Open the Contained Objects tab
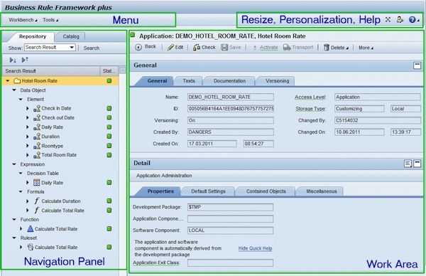This screenshot has height=276, width=426. (266, 191)
